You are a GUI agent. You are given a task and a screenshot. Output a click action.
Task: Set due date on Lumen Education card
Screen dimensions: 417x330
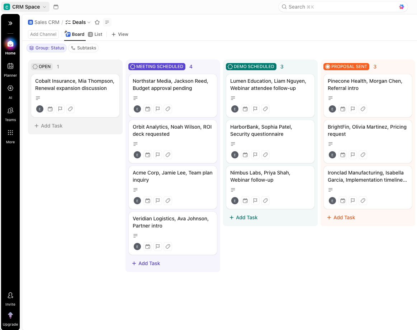(245, 109)
